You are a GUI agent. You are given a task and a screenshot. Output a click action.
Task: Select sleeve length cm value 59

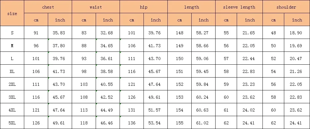click(226, 84)
